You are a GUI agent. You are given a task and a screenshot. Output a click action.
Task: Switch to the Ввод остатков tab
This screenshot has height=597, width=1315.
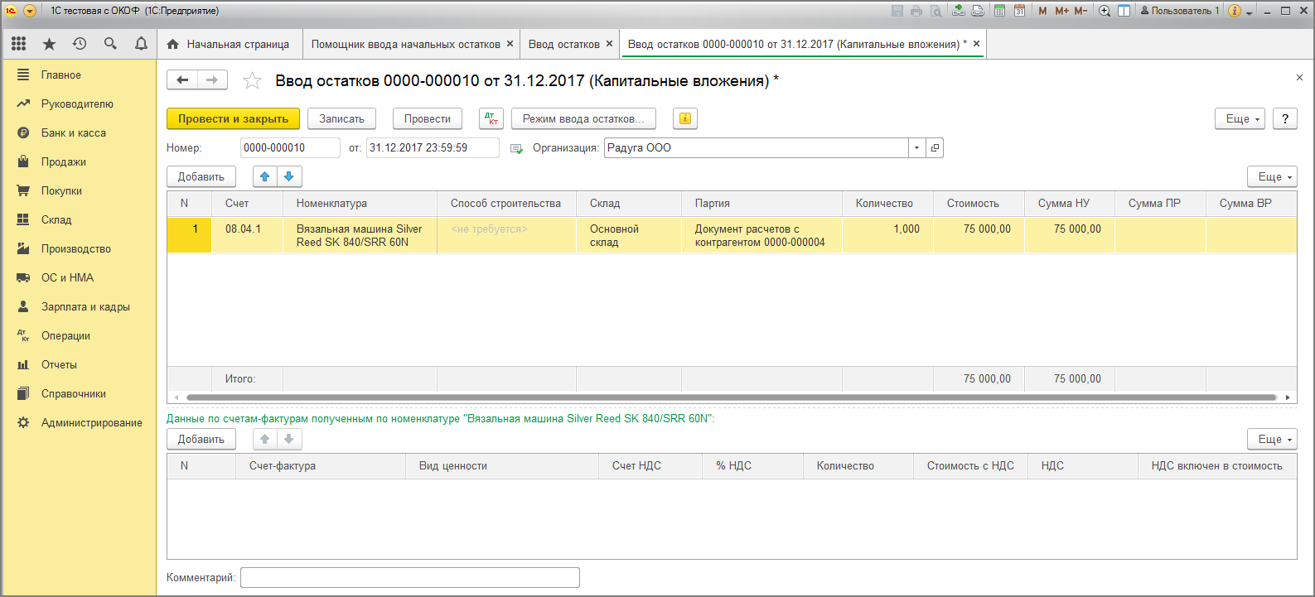[x=563, y=44]
